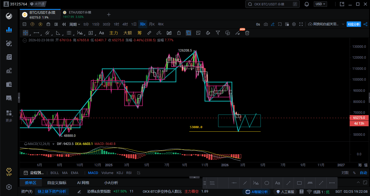Select the text Aa annotation tool

102,33
